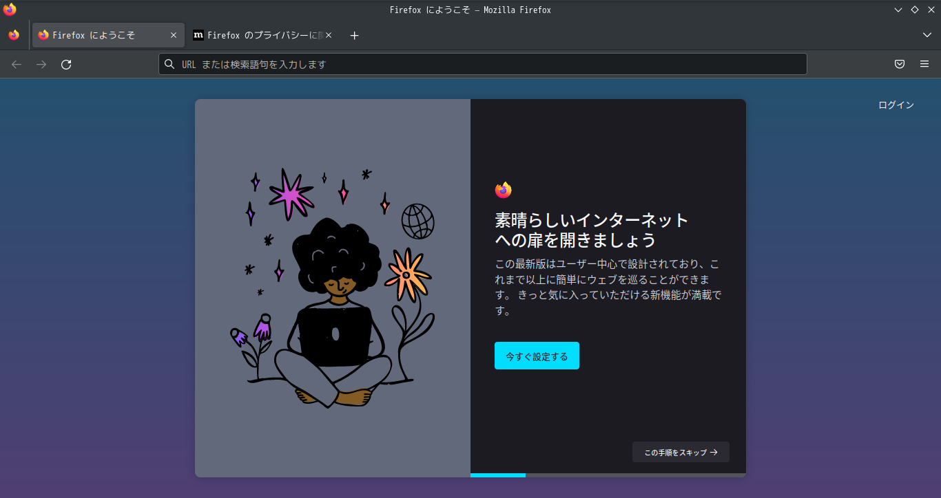Click the illustration of person with laptop

(x=333, y=288)
